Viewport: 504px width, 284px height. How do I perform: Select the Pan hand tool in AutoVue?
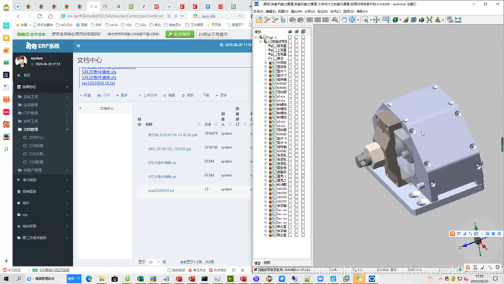344,20
